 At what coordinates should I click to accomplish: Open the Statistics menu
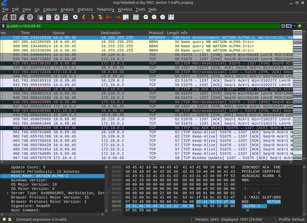tap(85, 9)
